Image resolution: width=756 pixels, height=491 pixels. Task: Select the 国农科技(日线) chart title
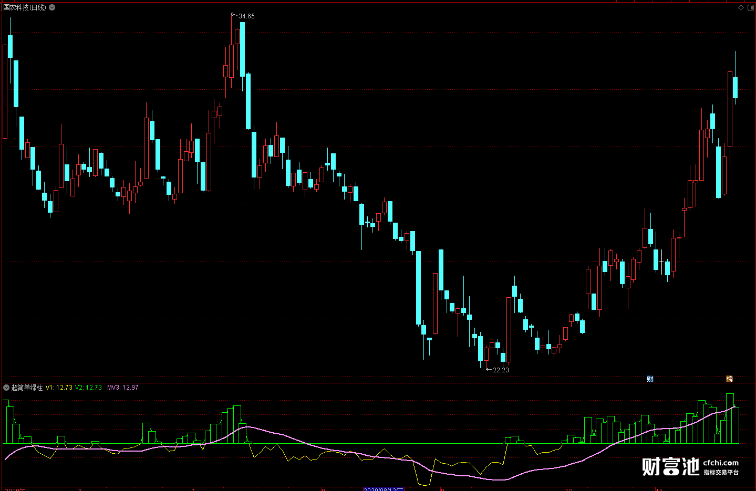pyautogui.click(x=25, y=7)
